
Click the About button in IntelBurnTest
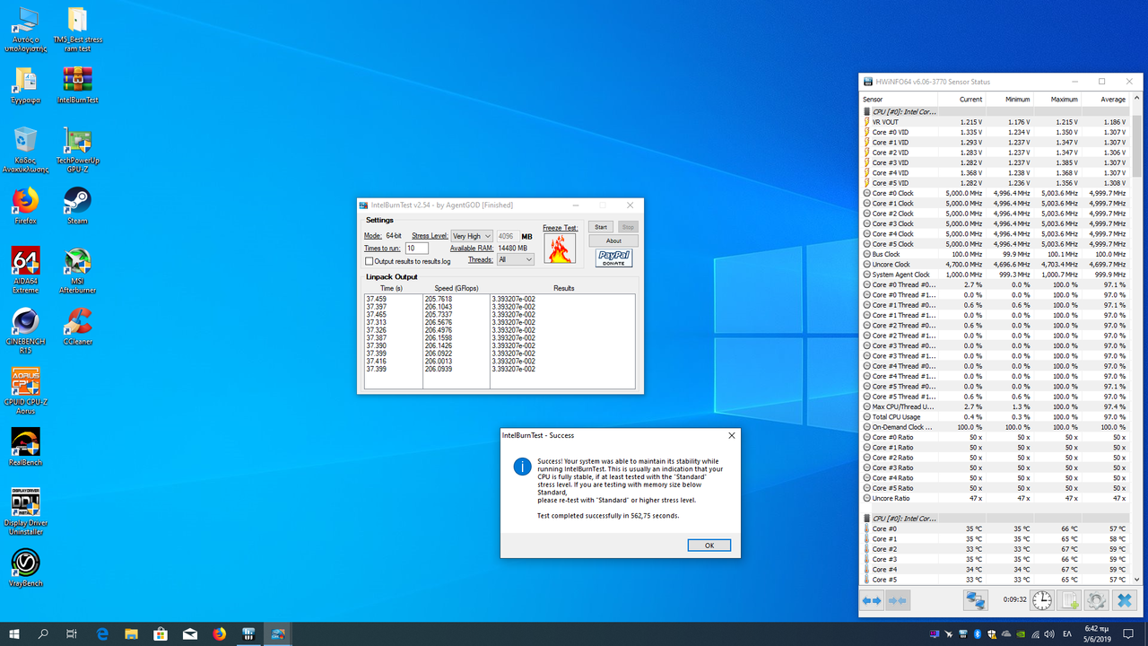tap(613, 240)
